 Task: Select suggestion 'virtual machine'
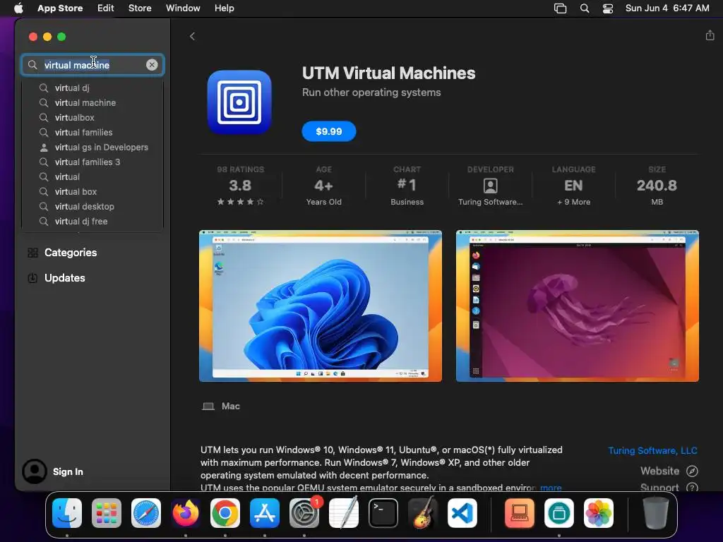pos(92,103)
